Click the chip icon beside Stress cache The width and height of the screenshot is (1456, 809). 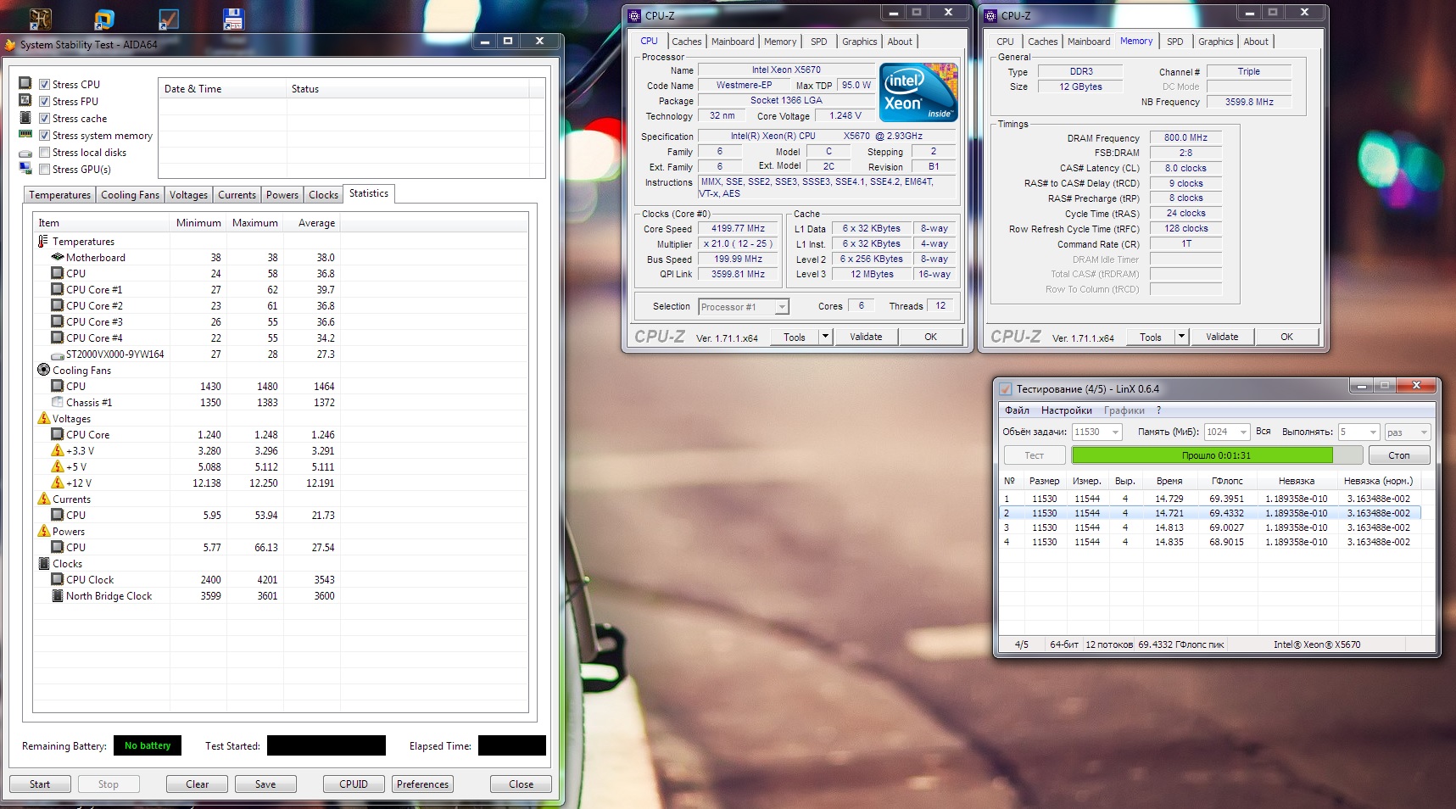[25, 117]
